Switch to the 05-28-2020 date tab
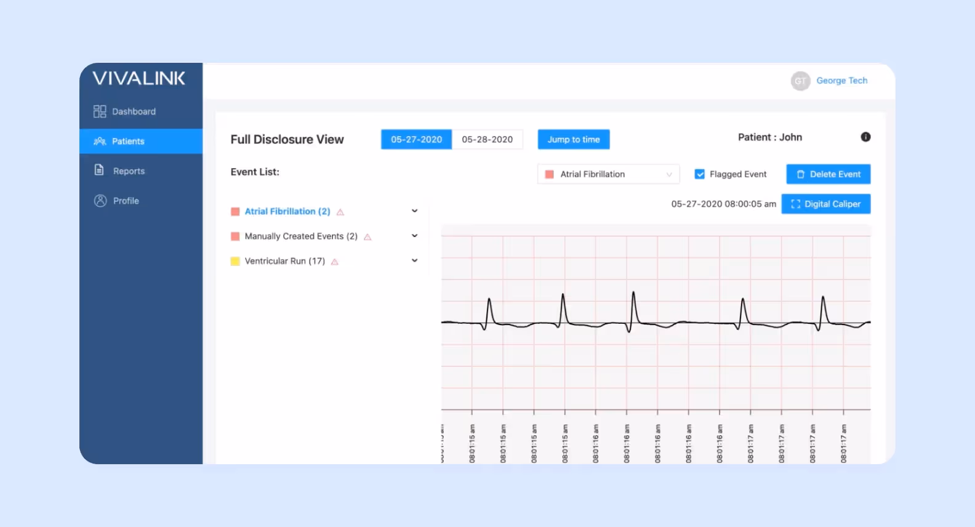Screen dimensions: 975x527 click(487, 139)
